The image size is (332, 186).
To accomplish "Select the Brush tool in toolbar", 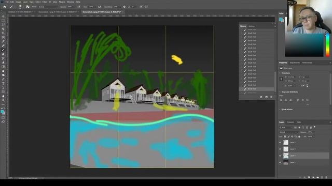I will [x=3, y=50].
